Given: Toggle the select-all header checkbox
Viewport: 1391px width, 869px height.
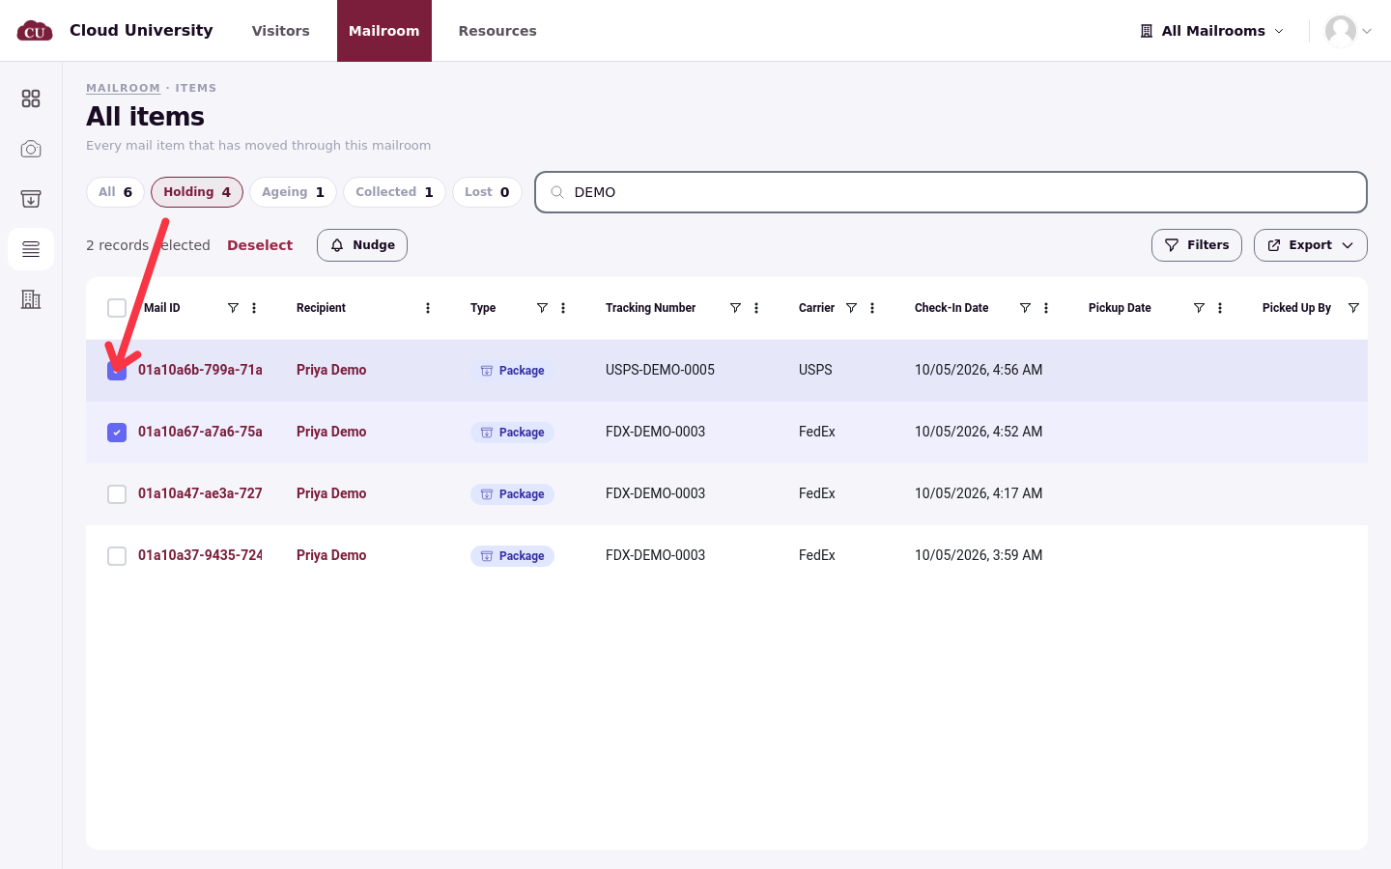Looking at the screenshot, I should click(x=117, y=308).
